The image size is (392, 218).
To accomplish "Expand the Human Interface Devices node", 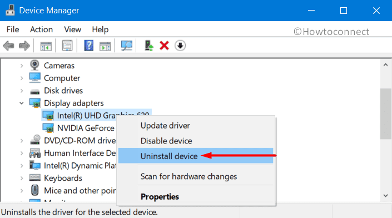I will [22, 153].
